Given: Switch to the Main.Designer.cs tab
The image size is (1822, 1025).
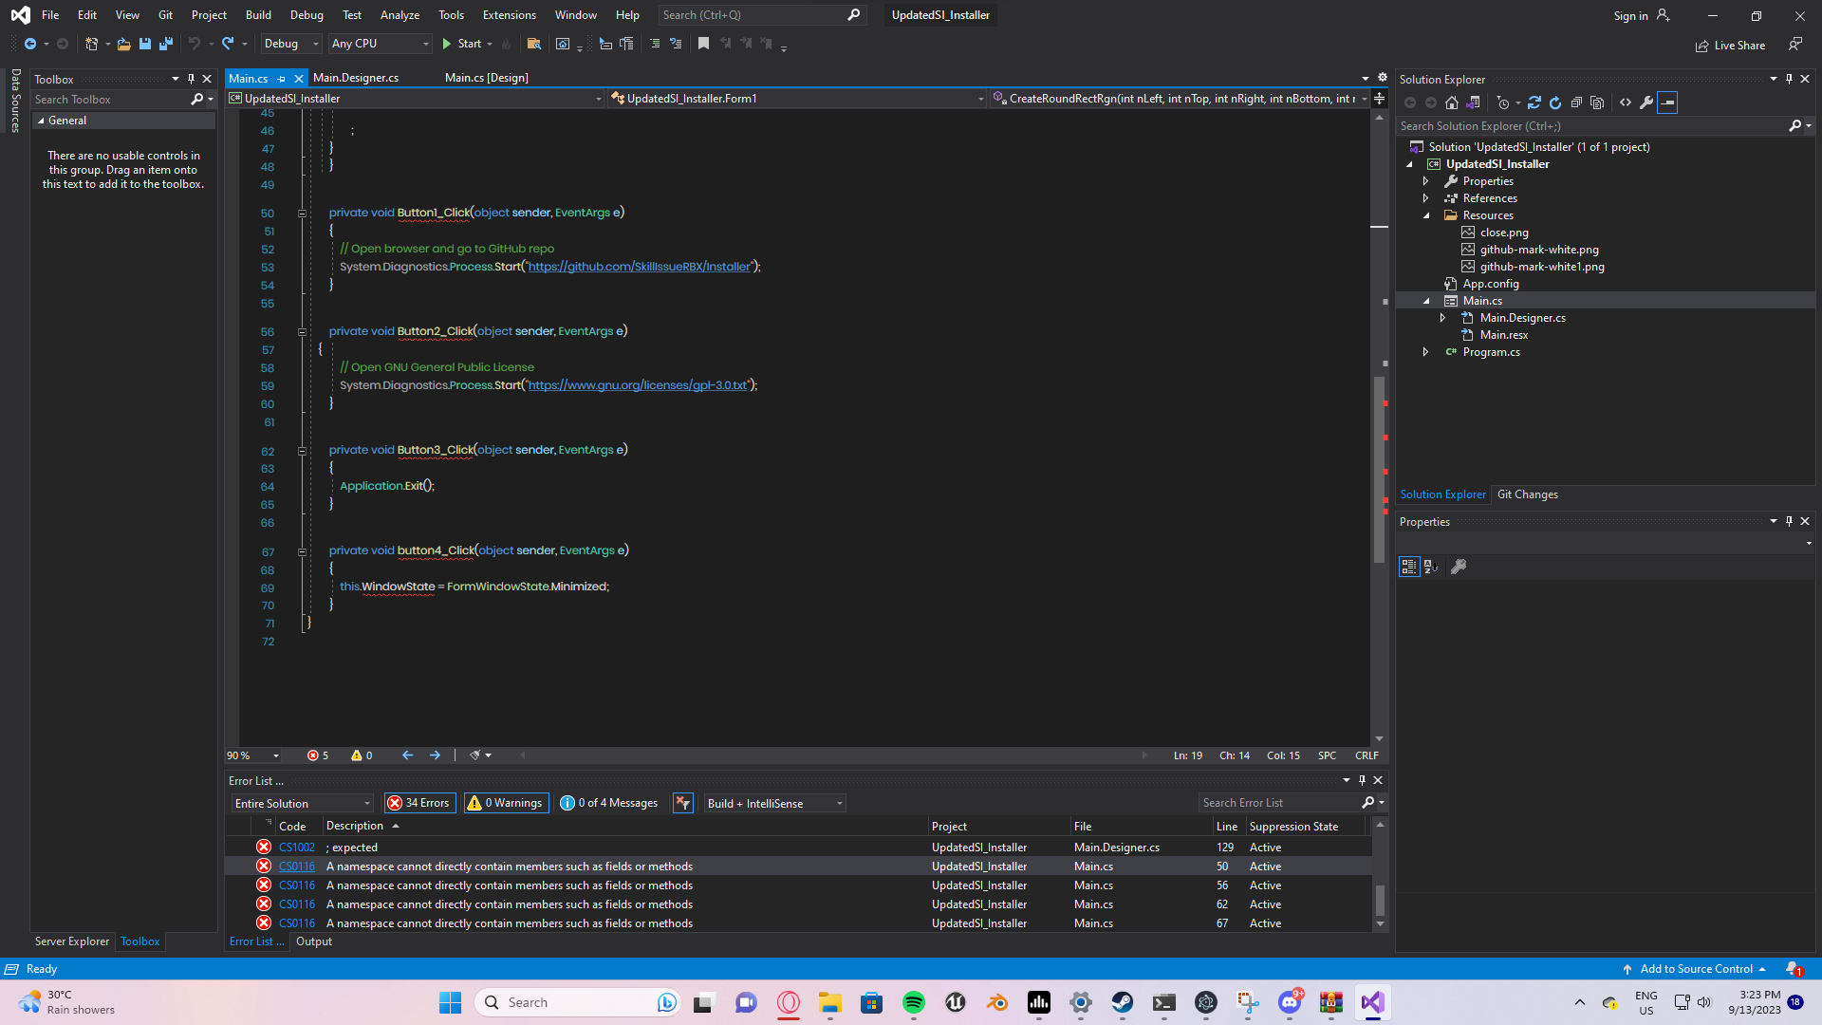Looking at the screenshot, I should tap(356, 78).
